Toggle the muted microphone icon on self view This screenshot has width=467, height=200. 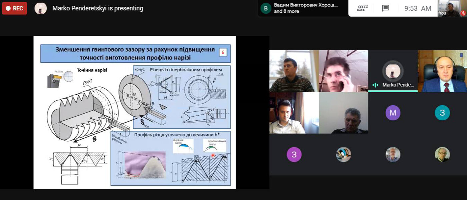[463, 13]
